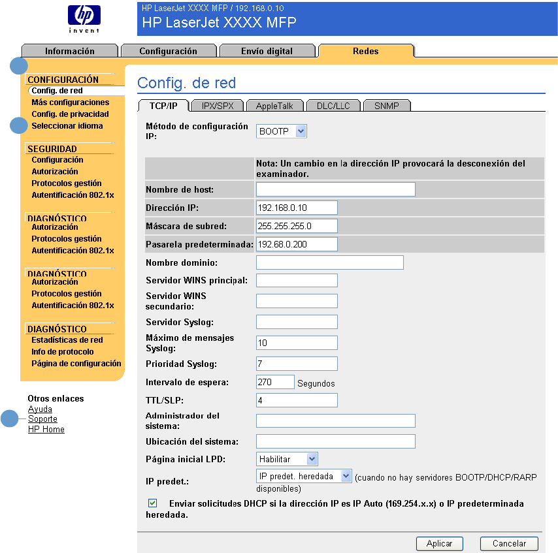Open Info de protocolo page
The width and height of the screenshot is (558, 553).
tap(63, 352)
